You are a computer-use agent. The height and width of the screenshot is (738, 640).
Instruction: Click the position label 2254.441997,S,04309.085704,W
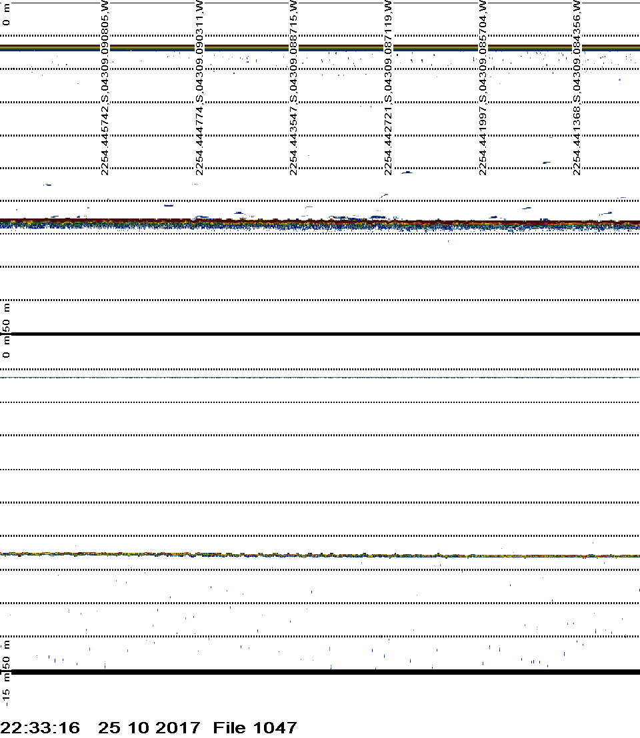(483, 89)
